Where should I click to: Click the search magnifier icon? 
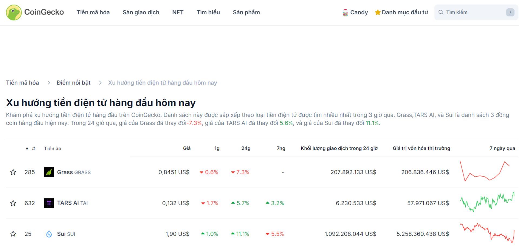pyautogui.click(x=441, y=12)
